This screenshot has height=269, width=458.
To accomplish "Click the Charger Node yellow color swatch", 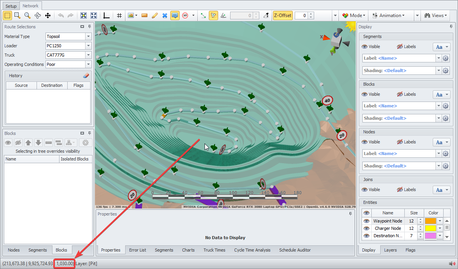I will click(430, 228).
